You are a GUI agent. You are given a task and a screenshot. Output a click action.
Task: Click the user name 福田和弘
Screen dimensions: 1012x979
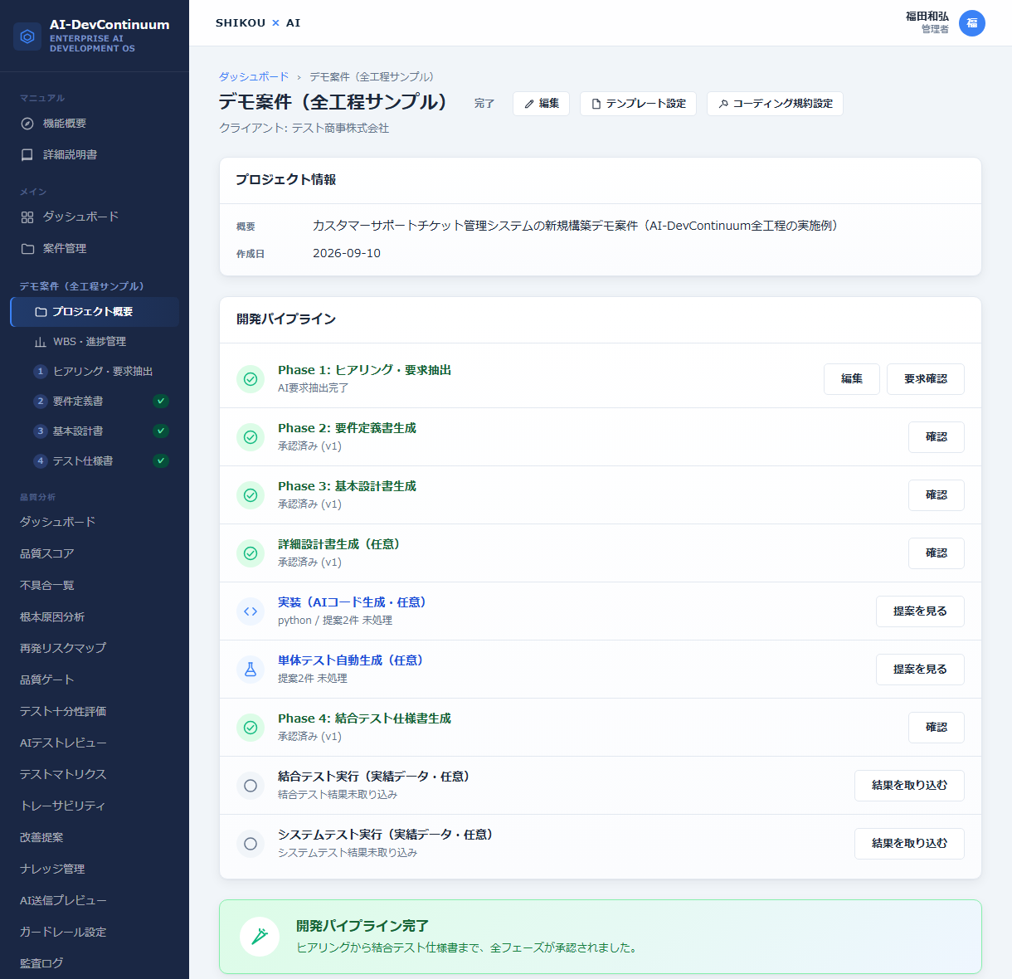[x=927, y=17]
